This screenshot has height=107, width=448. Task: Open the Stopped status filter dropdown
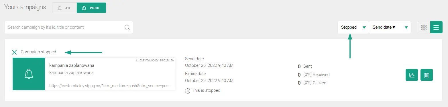353,27
